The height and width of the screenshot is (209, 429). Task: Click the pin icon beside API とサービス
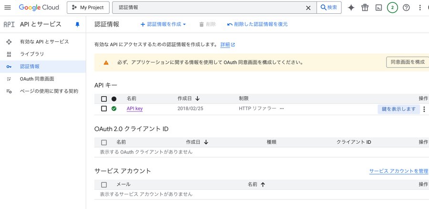coord(78,24)
